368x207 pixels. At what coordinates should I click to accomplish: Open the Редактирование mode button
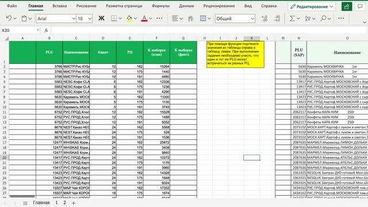pos(312,6)
